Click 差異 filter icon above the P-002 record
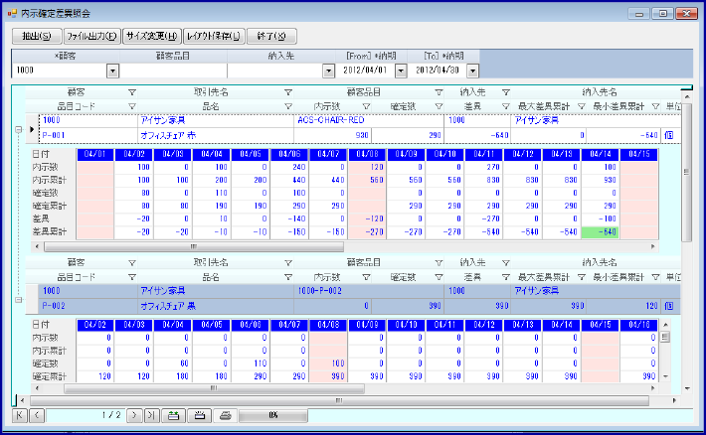Screen dimensions: 706x435 coord(506,277)
